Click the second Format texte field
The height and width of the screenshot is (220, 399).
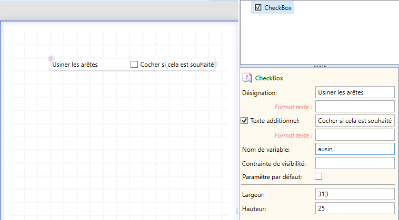(355, 135)
